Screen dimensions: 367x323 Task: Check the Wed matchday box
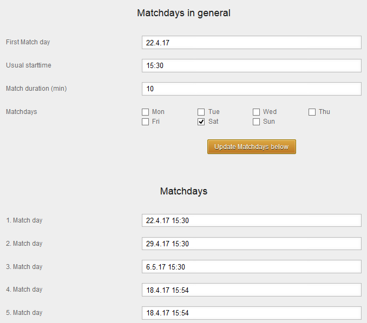click(x=257, y=112)
